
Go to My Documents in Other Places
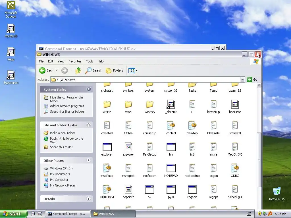coord(60,174)
